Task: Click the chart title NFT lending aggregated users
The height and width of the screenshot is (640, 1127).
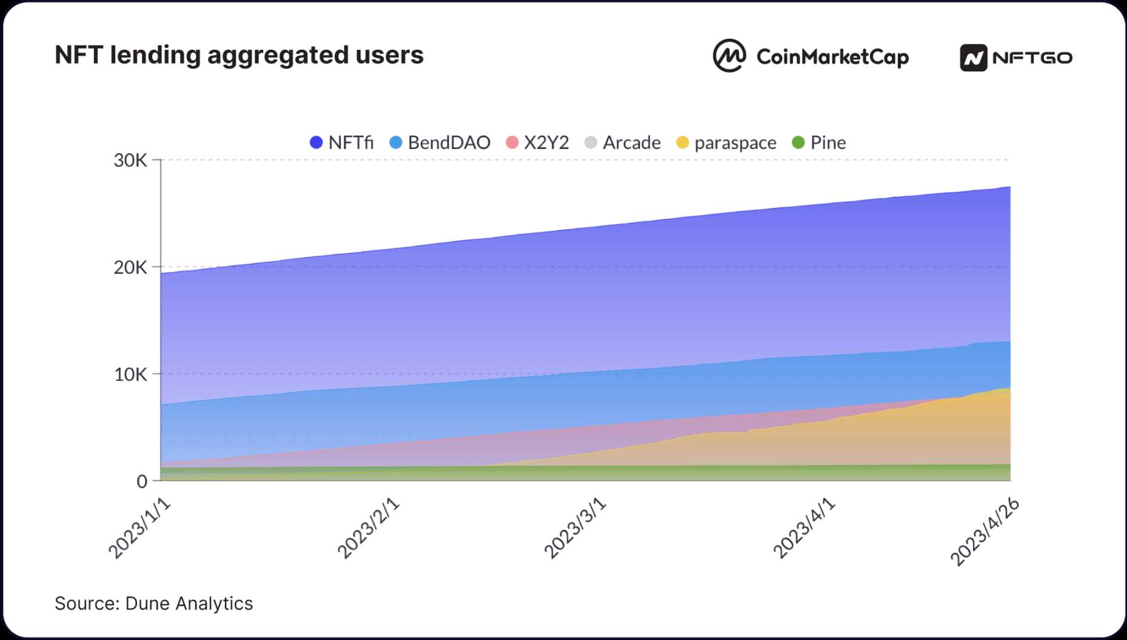Action: (239, 55)
